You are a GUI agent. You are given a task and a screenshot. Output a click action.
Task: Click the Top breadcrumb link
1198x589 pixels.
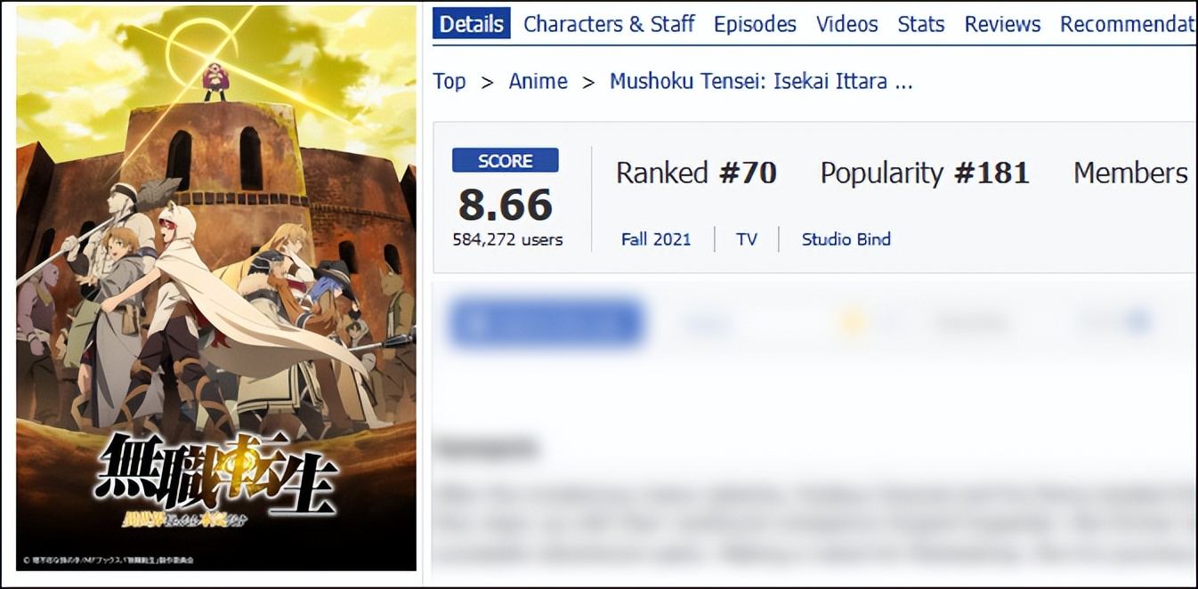click(449, 81)
